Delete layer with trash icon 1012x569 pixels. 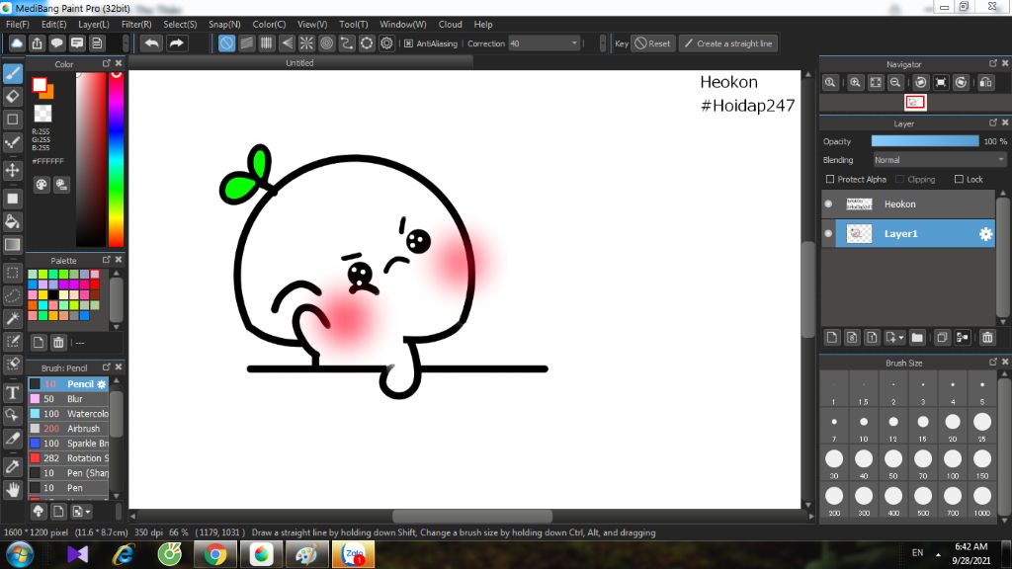click(x=987, y=338)
